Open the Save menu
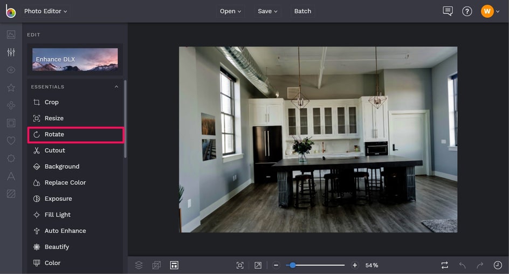Image resolution: width=509 pixels, height=274 pixels. (x=267, y=11)
